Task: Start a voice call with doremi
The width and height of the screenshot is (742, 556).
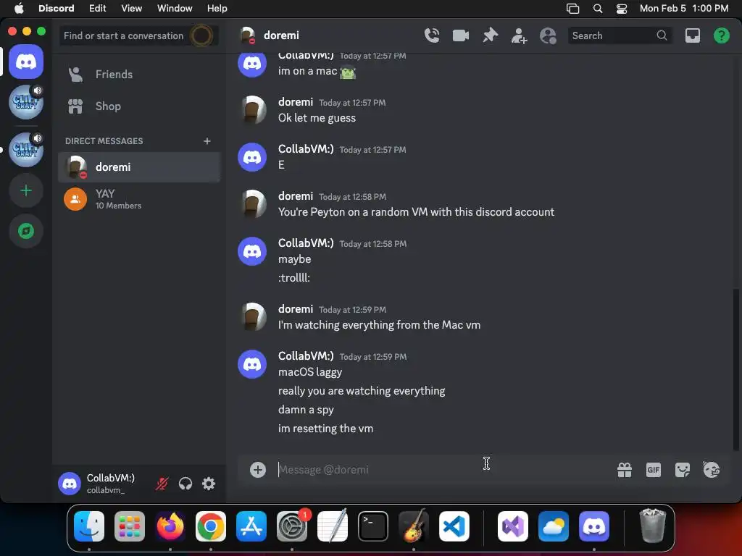Action: click(x=432, y=35)
